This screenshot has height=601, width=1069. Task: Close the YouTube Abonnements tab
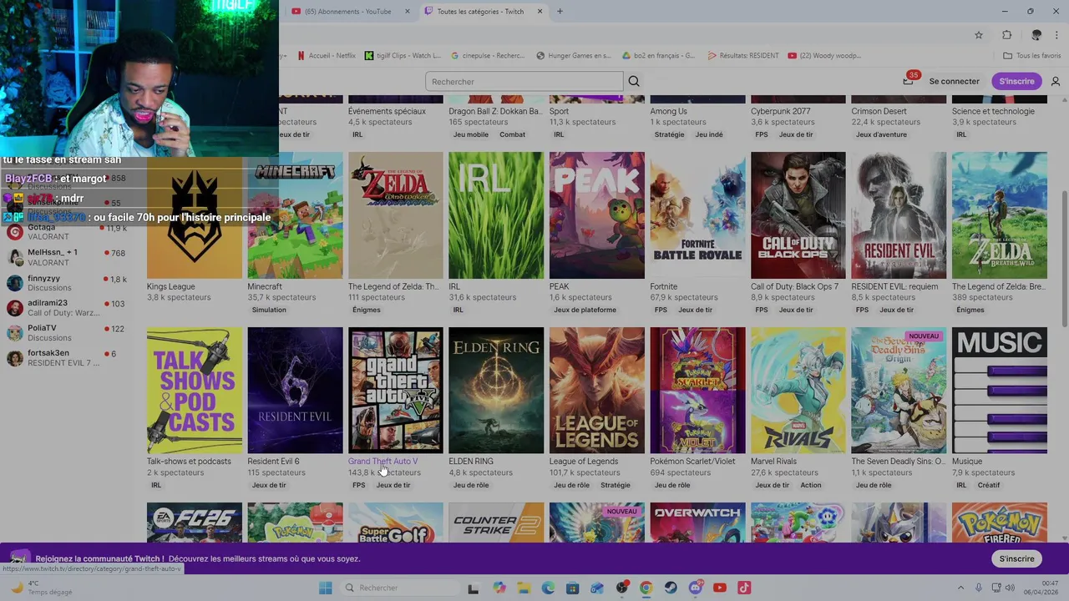(408, 11)
